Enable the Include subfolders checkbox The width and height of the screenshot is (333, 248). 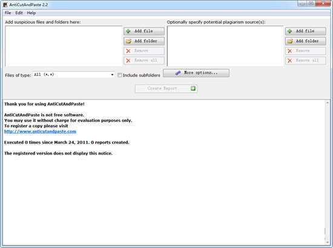(120, 75)
